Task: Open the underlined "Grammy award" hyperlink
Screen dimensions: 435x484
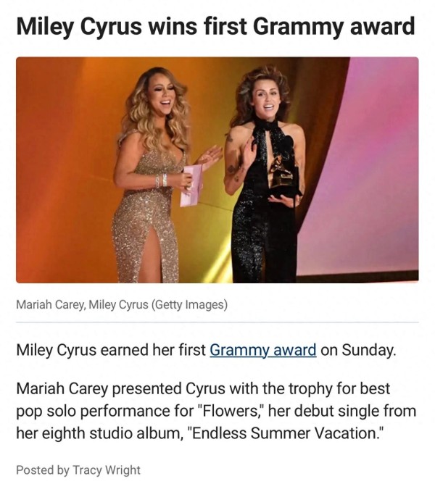Action: (263, 350)
